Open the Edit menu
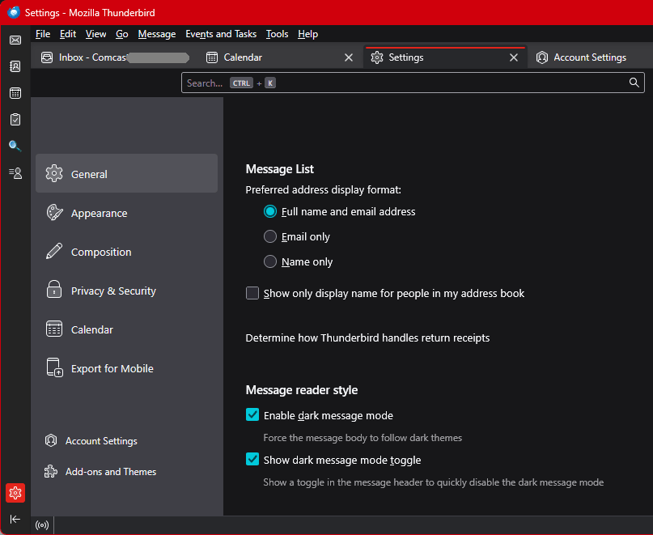 [x=68, y=34]
